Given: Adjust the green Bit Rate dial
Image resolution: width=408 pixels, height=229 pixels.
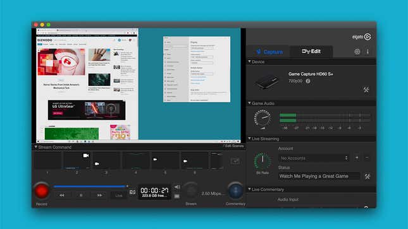Looking at the screenshot, I should pyautogui.click(x=263, y=161).
